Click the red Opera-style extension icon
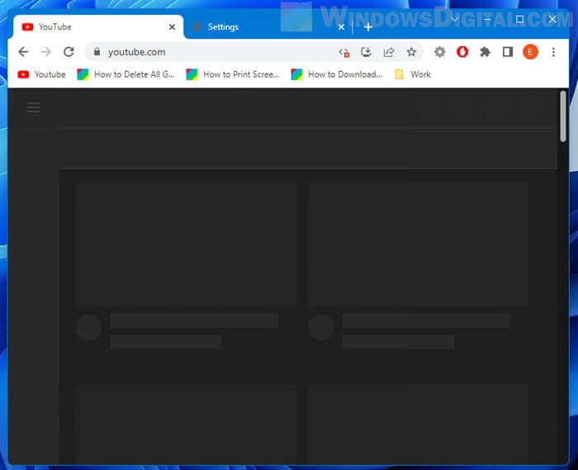This screenshot has width=578, height=470. click(x=462, y=52)
